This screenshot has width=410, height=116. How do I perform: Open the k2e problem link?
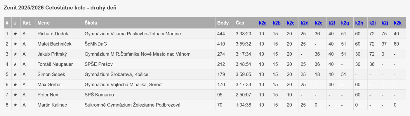[319, 23]
